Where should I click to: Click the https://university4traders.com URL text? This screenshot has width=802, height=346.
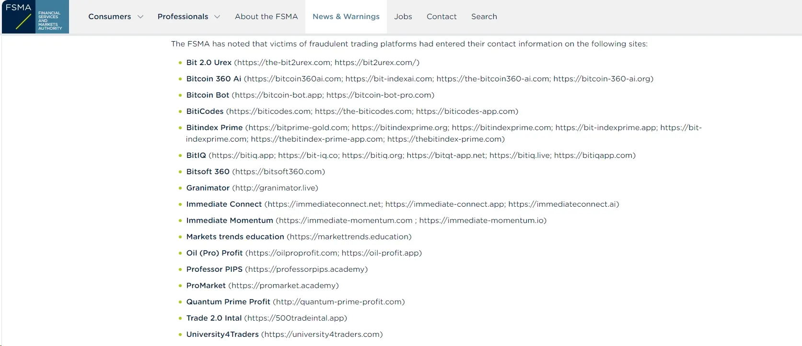pos(322,335)
